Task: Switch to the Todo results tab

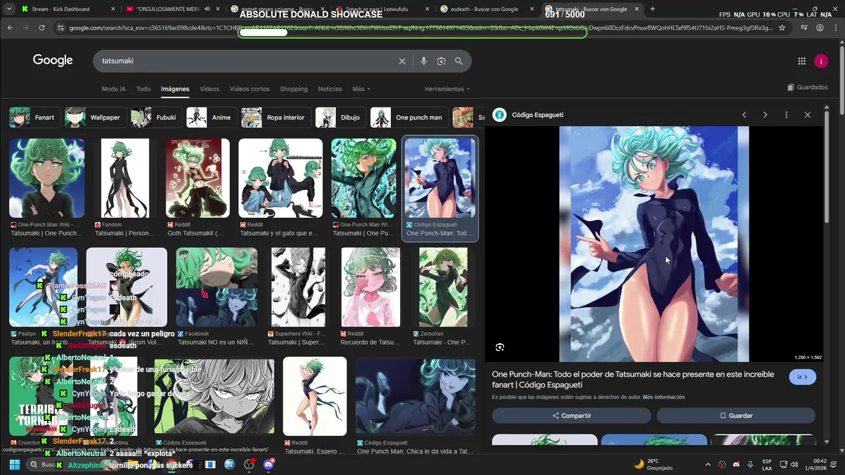Action: [143, 89]
